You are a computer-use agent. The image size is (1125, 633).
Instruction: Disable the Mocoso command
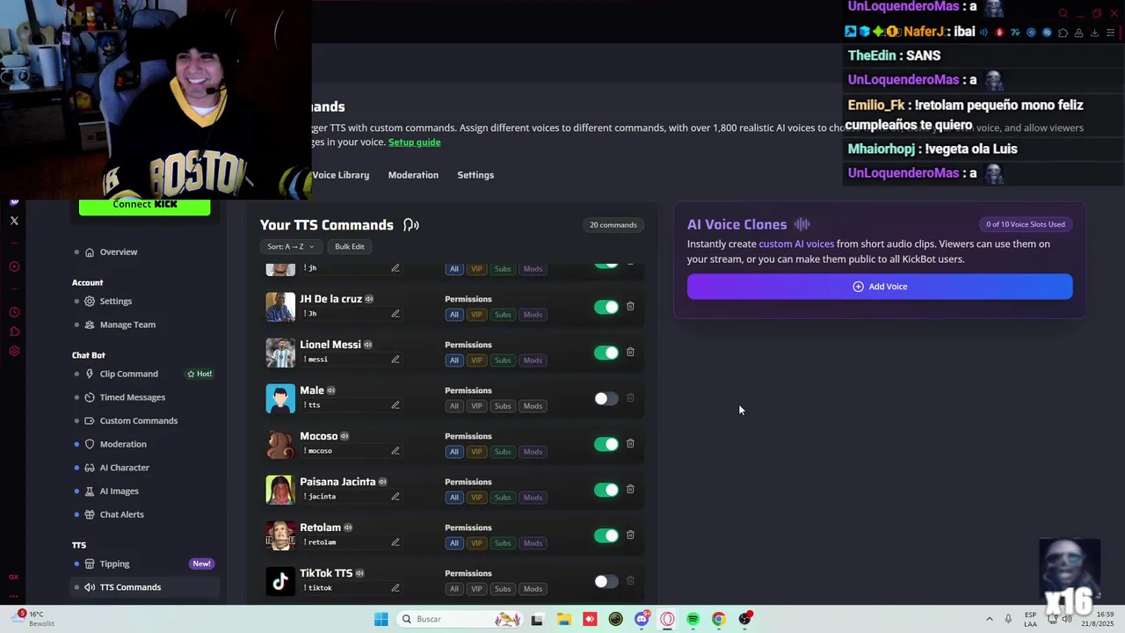click(606, 444)
